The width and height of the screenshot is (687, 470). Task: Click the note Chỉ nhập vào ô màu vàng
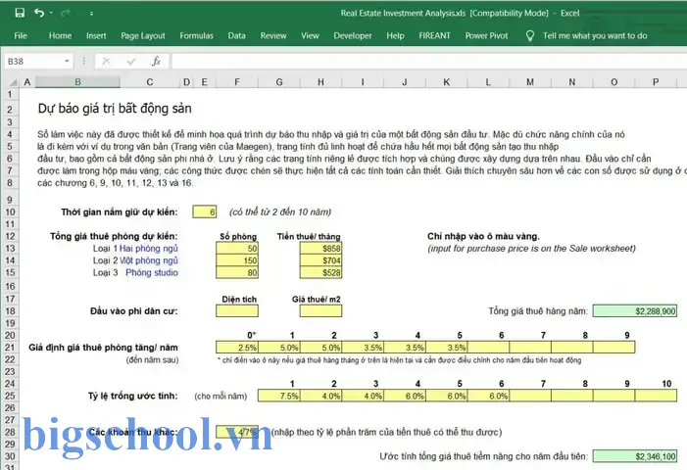click(x=483, y=236)
